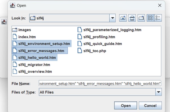Image resolution: width=170 pixels, height=112 pixels.
Task: Click the Cancel button
Action: (x=150, y=105)
